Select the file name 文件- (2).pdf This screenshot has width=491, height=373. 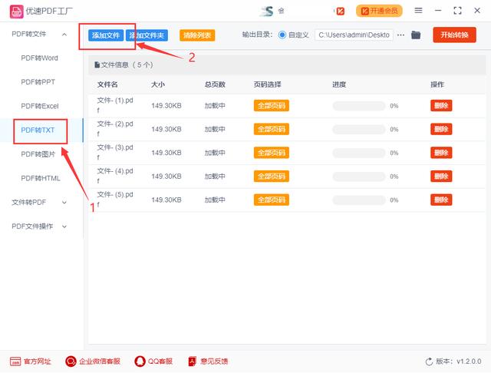click(x=115, y=129)
